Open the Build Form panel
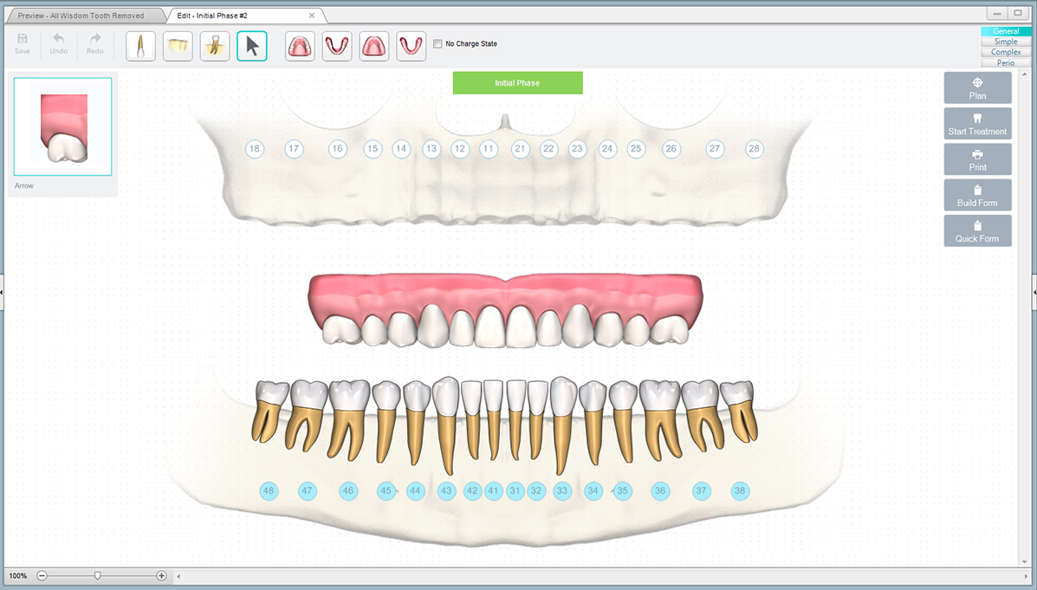The image size is (1037, 590). (x=977, y=194)
